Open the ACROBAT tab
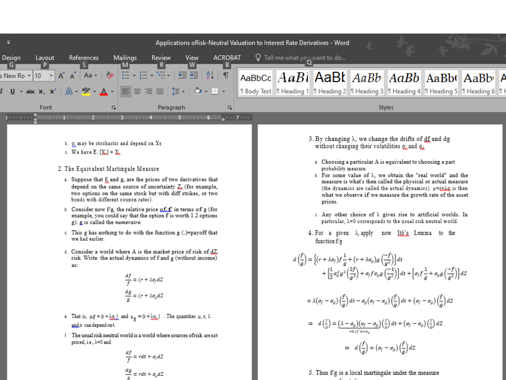Image resolution: width=506 pixels, height=380 pixels. (227, 58)
